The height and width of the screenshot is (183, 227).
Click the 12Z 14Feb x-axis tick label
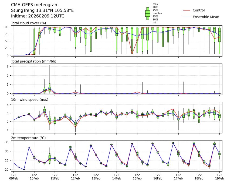pyautogui.click(x=117, y=176)
